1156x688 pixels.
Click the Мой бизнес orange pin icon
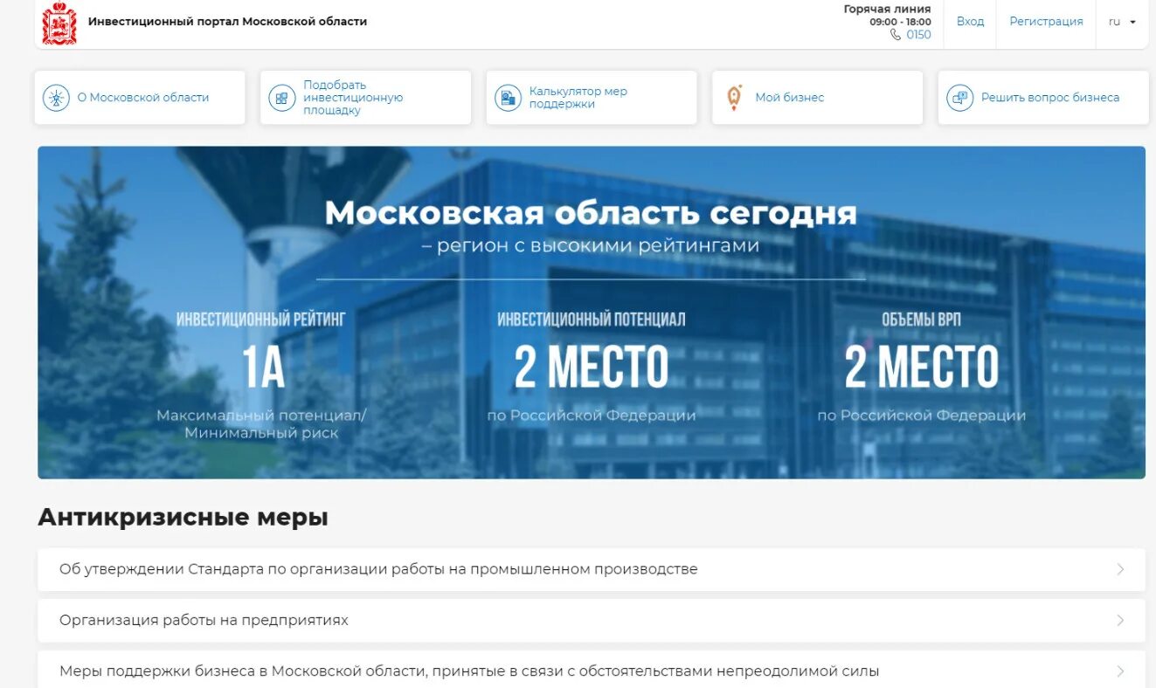pos(734,97)
